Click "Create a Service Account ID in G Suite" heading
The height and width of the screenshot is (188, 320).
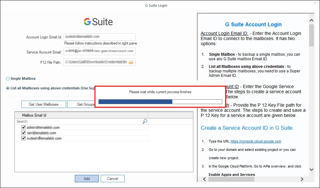click(246, 128)
